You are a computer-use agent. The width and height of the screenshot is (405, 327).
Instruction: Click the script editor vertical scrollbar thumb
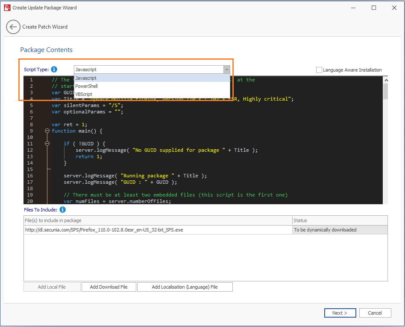click(386, 92)
